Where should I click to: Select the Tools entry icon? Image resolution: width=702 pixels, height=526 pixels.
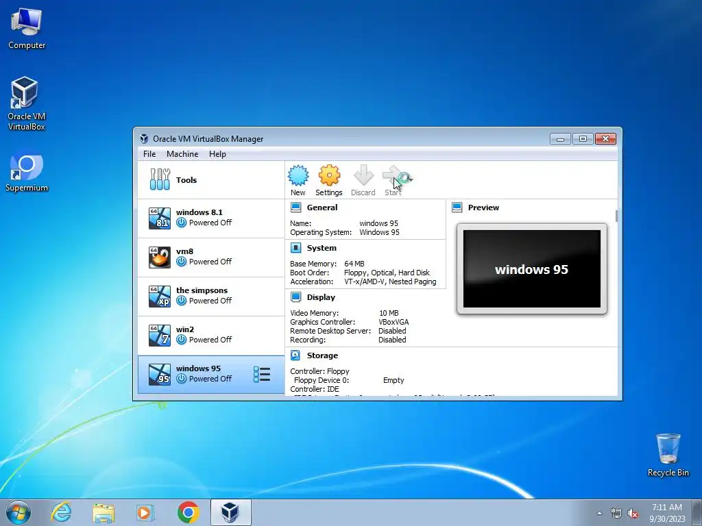(160, 179)
